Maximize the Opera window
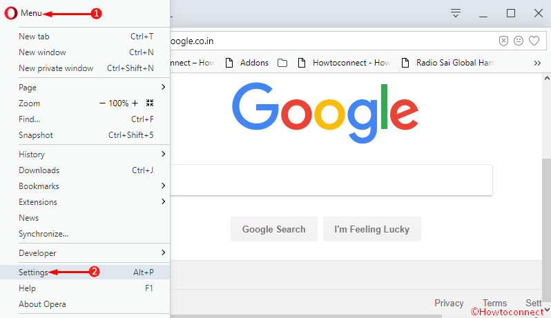551x318 pixels. click(511, 13)
